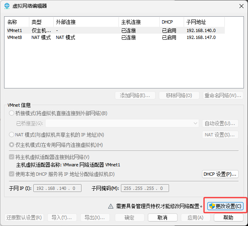Image resolution: width=248 pixels, height=226 pixels.
Task: Click the 仅主机... type cell
Action: coord(41,30)
